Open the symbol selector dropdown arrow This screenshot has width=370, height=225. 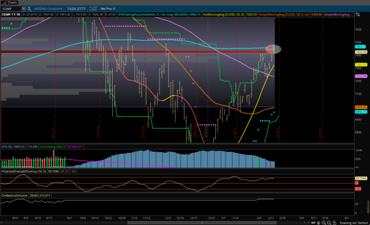click(x=24, y=9)
